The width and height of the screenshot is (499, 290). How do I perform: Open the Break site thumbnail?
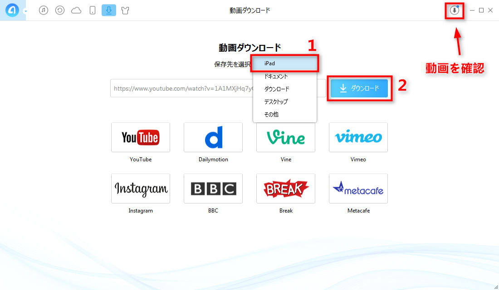pos(286,188)
